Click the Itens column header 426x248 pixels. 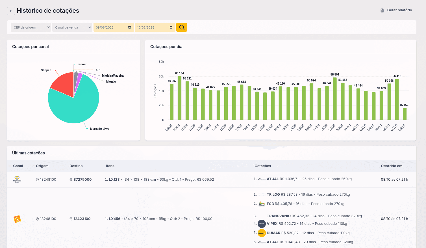click(110, 166)
